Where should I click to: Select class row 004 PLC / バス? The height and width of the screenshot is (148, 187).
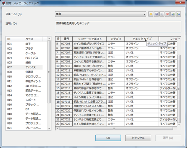(24, 58)
